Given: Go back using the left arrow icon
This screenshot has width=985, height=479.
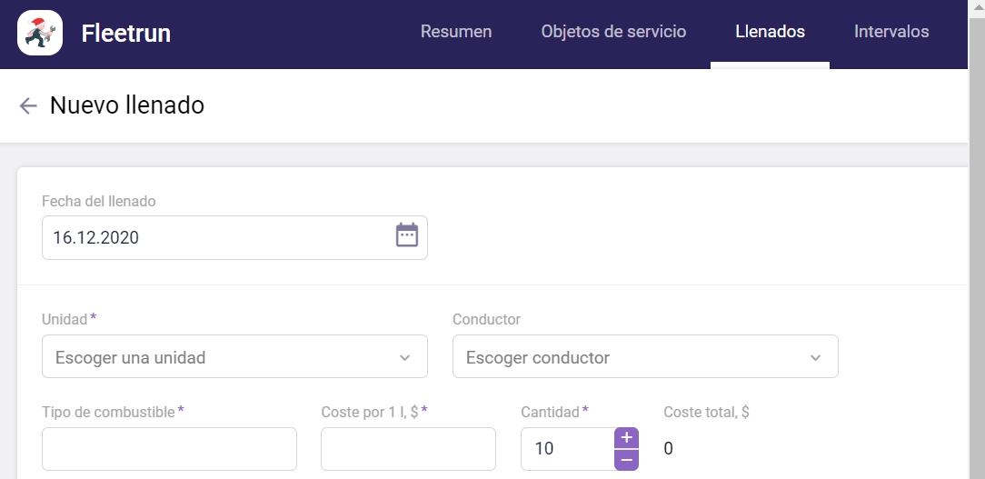Looking at the screenshot, I should pyautogui.click(x=28, y=105).
